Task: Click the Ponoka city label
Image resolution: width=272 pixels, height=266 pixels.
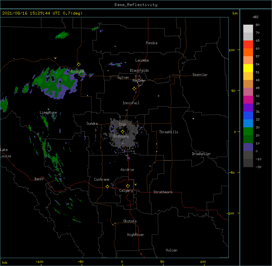Action: tap(151, 43)
